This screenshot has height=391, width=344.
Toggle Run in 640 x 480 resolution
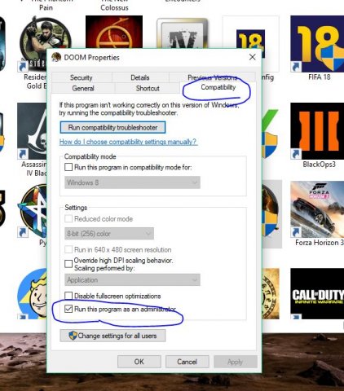tap(68, 249)
